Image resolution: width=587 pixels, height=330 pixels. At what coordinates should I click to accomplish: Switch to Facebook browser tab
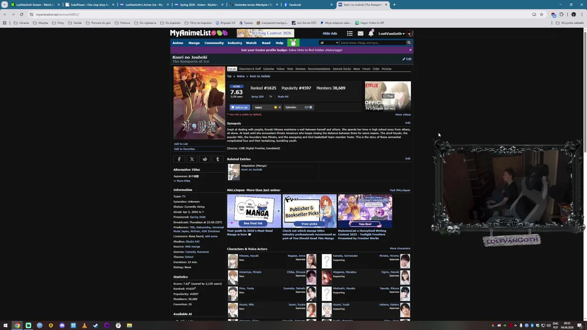click(x=308, y=5)
